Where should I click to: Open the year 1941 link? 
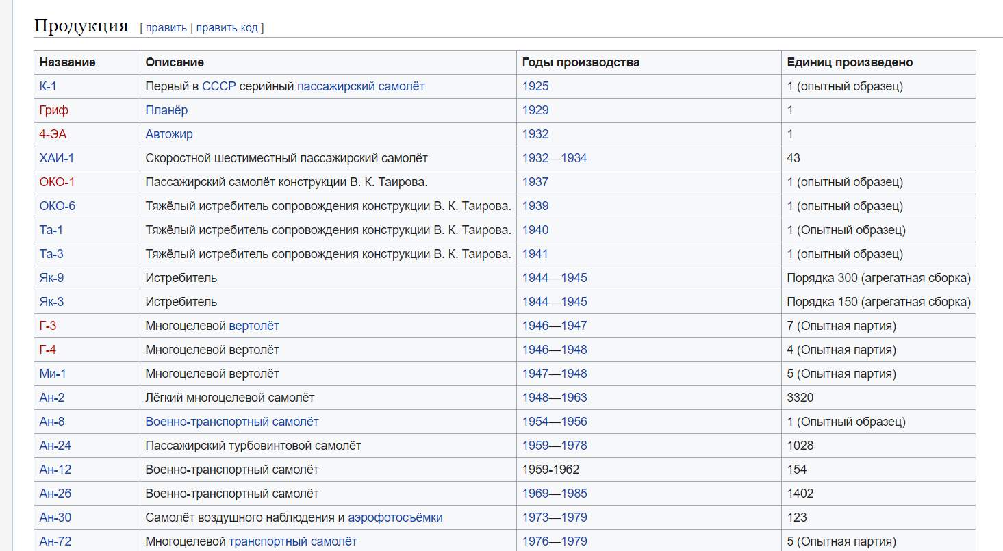535,254
